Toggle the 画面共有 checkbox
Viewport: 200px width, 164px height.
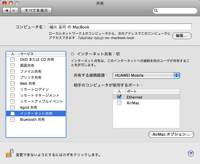(x=13, y=66)
